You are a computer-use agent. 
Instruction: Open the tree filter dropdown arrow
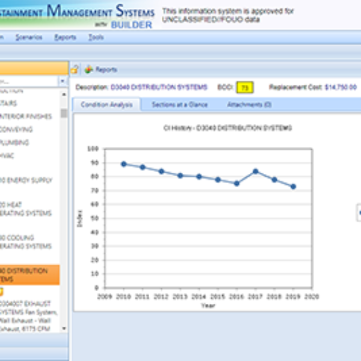[x=63, y=81]
